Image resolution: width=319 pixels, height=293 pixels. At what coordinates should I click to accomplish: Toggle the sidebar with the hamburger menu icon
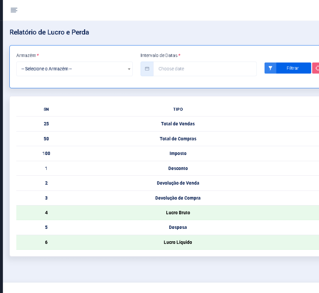tap(14, 10)
